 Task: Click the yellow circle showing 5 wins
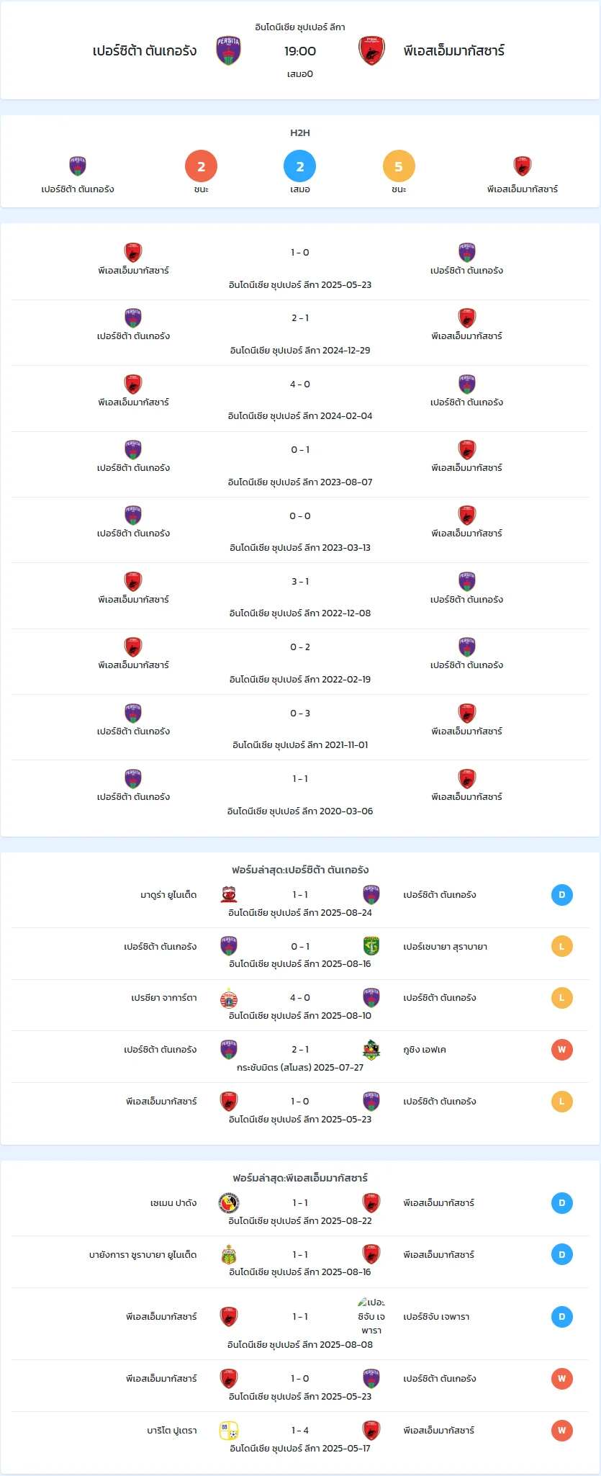399,166
